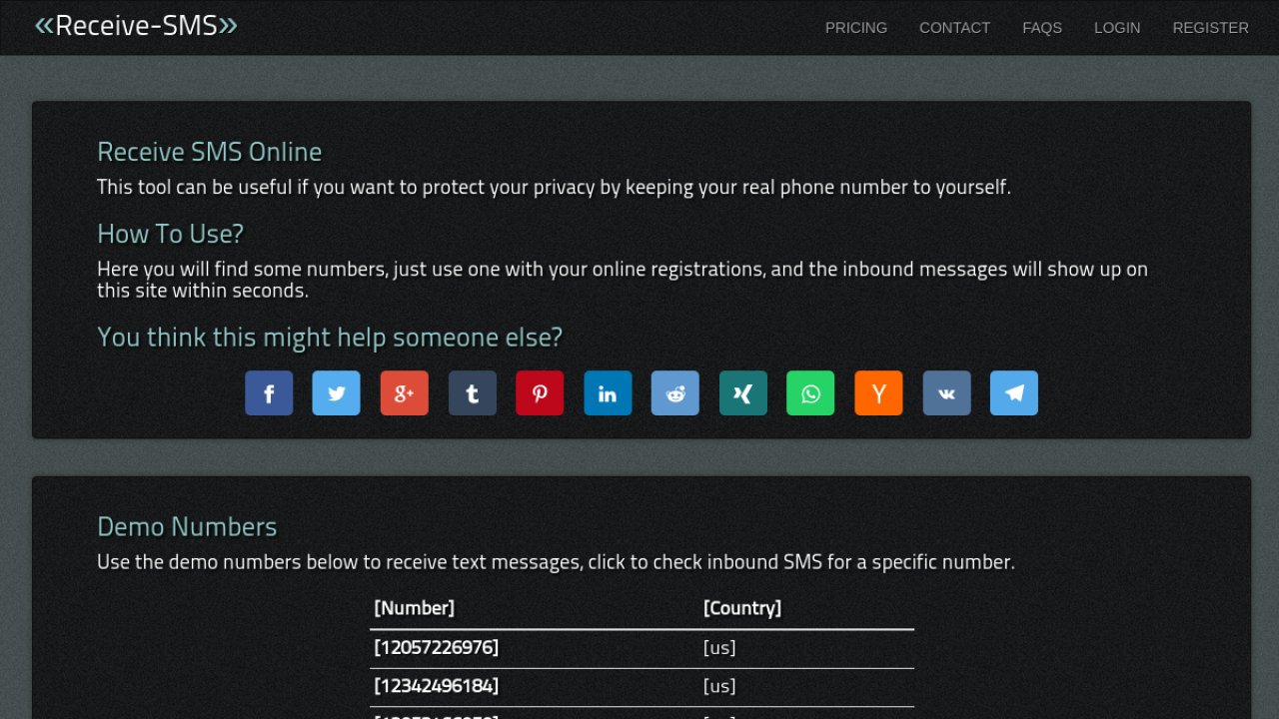
Task: Go to the Contact page
Action: (x=955, y=28)
